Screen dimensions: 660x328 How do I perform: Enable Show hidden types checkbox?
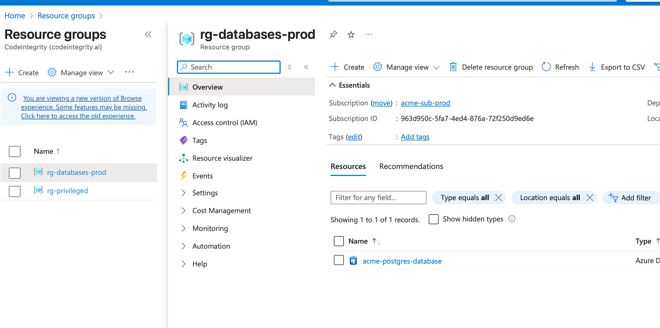point(433,219)
